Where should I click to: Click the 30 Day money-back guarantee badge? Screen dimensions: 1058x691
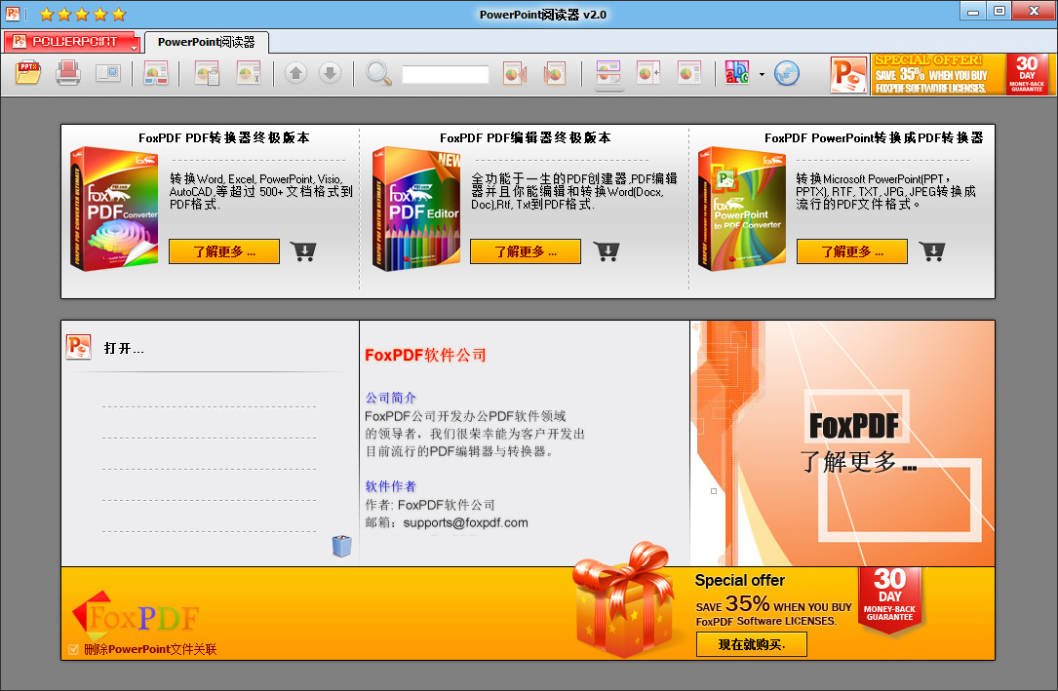(x=889, y=600)
